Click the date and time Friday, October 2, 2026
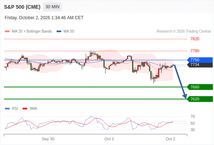Screen dimensions: 214x145 (x=44, y=18)
